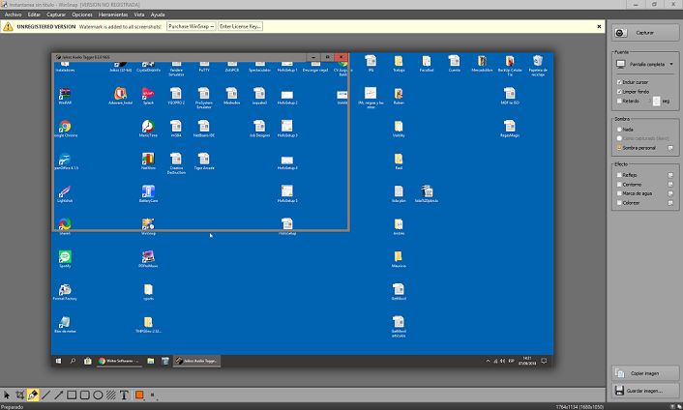Open the Reflejo settings button

coord(670,175)
